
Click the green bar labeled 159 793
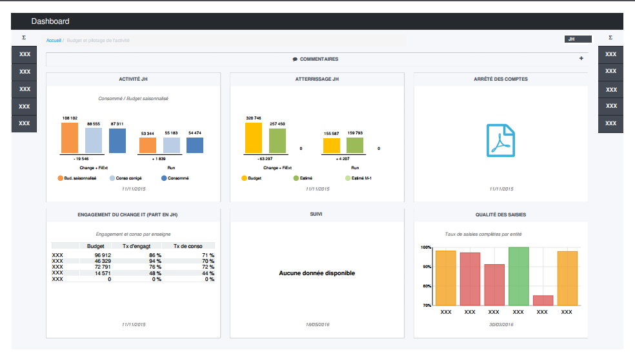pyautogui.click(x=355, y=145)
